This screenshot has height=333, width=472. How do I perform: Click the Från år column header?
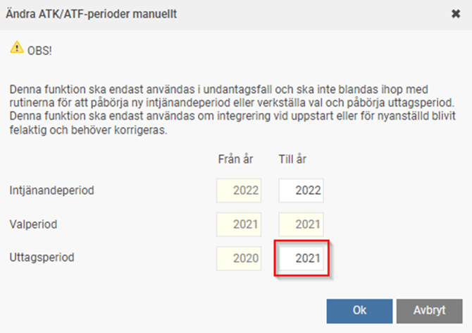pos(238,161)
